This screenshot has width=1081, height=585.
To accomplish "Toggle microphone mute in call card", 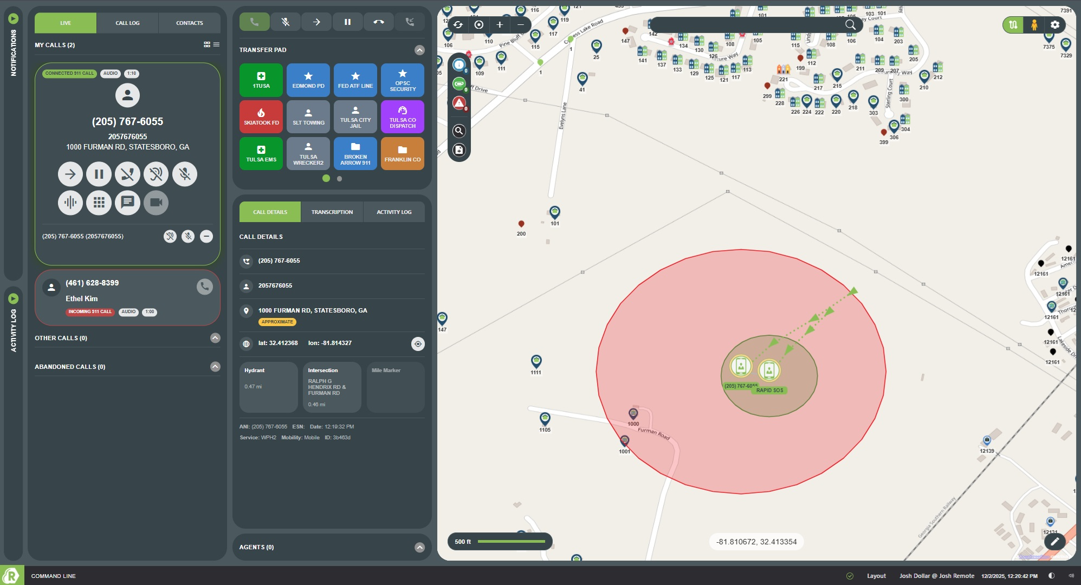I will coord(185,174).
